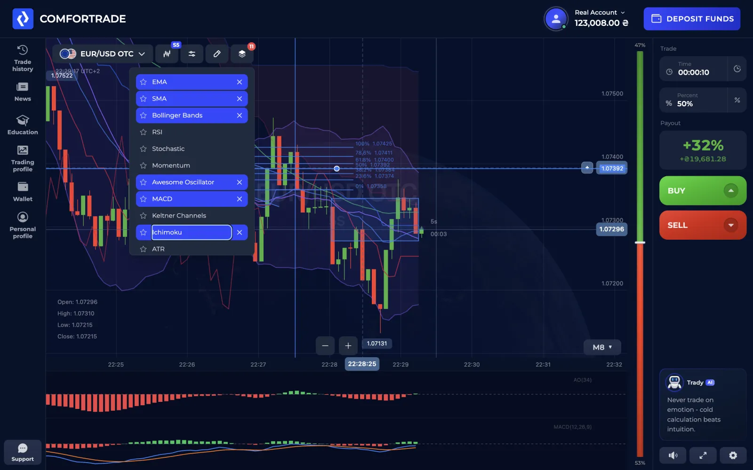Favorite the Momentum indicator star
Image resolution: width=753 pixels, height=470 pixels.
(144, 165)
